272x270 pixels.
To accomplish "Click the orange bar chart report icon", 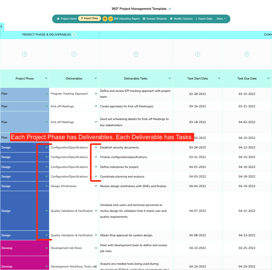I will tap(111, 19).
